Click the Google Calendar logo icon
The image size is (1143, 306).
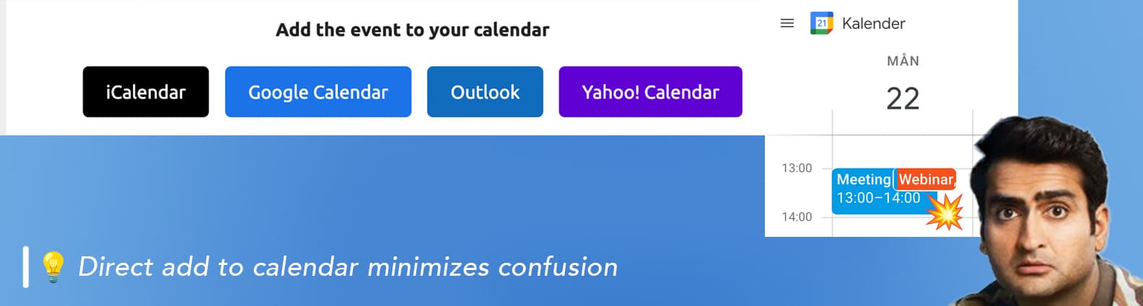[x=821, y=24]
